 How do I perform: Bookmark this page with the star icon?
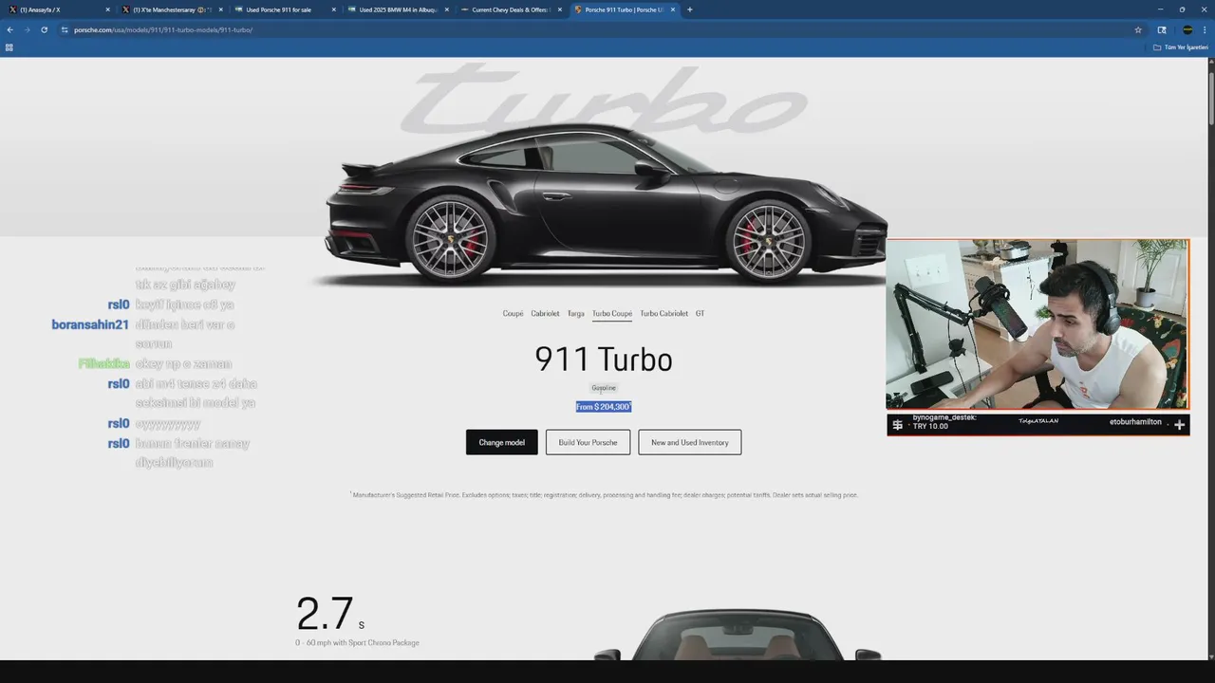1138,29
